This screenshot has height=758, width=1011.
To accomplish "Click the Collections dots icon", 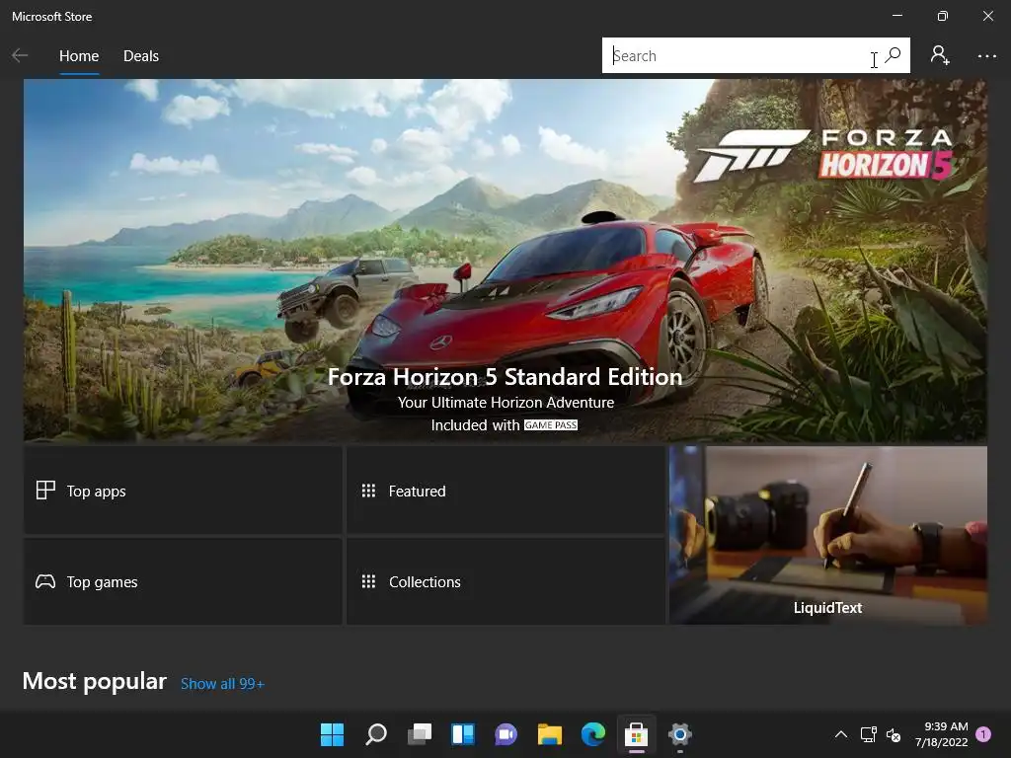I will tap(368, 582).
